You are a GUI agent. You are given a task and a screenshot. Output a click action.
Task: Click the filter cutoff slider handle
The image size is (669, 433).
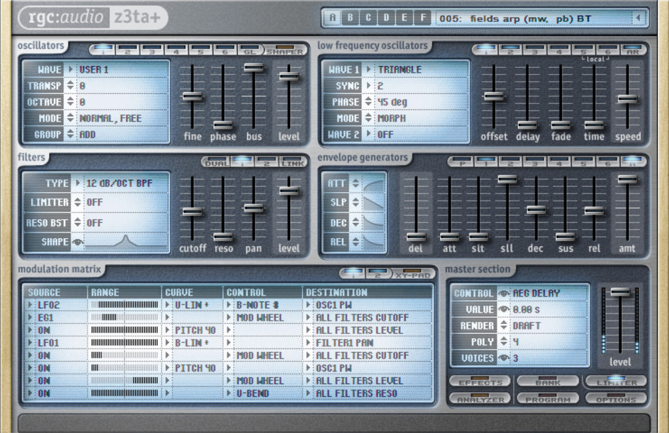(x=192, y=212)
